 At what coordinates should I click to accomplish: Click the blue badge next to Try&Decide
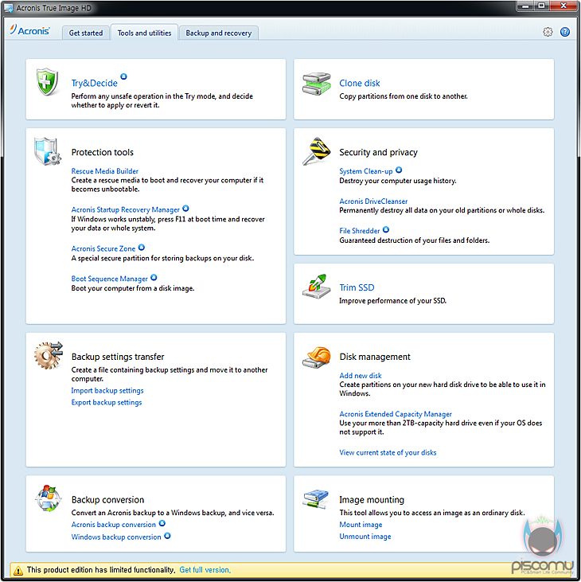click(124, 76)
